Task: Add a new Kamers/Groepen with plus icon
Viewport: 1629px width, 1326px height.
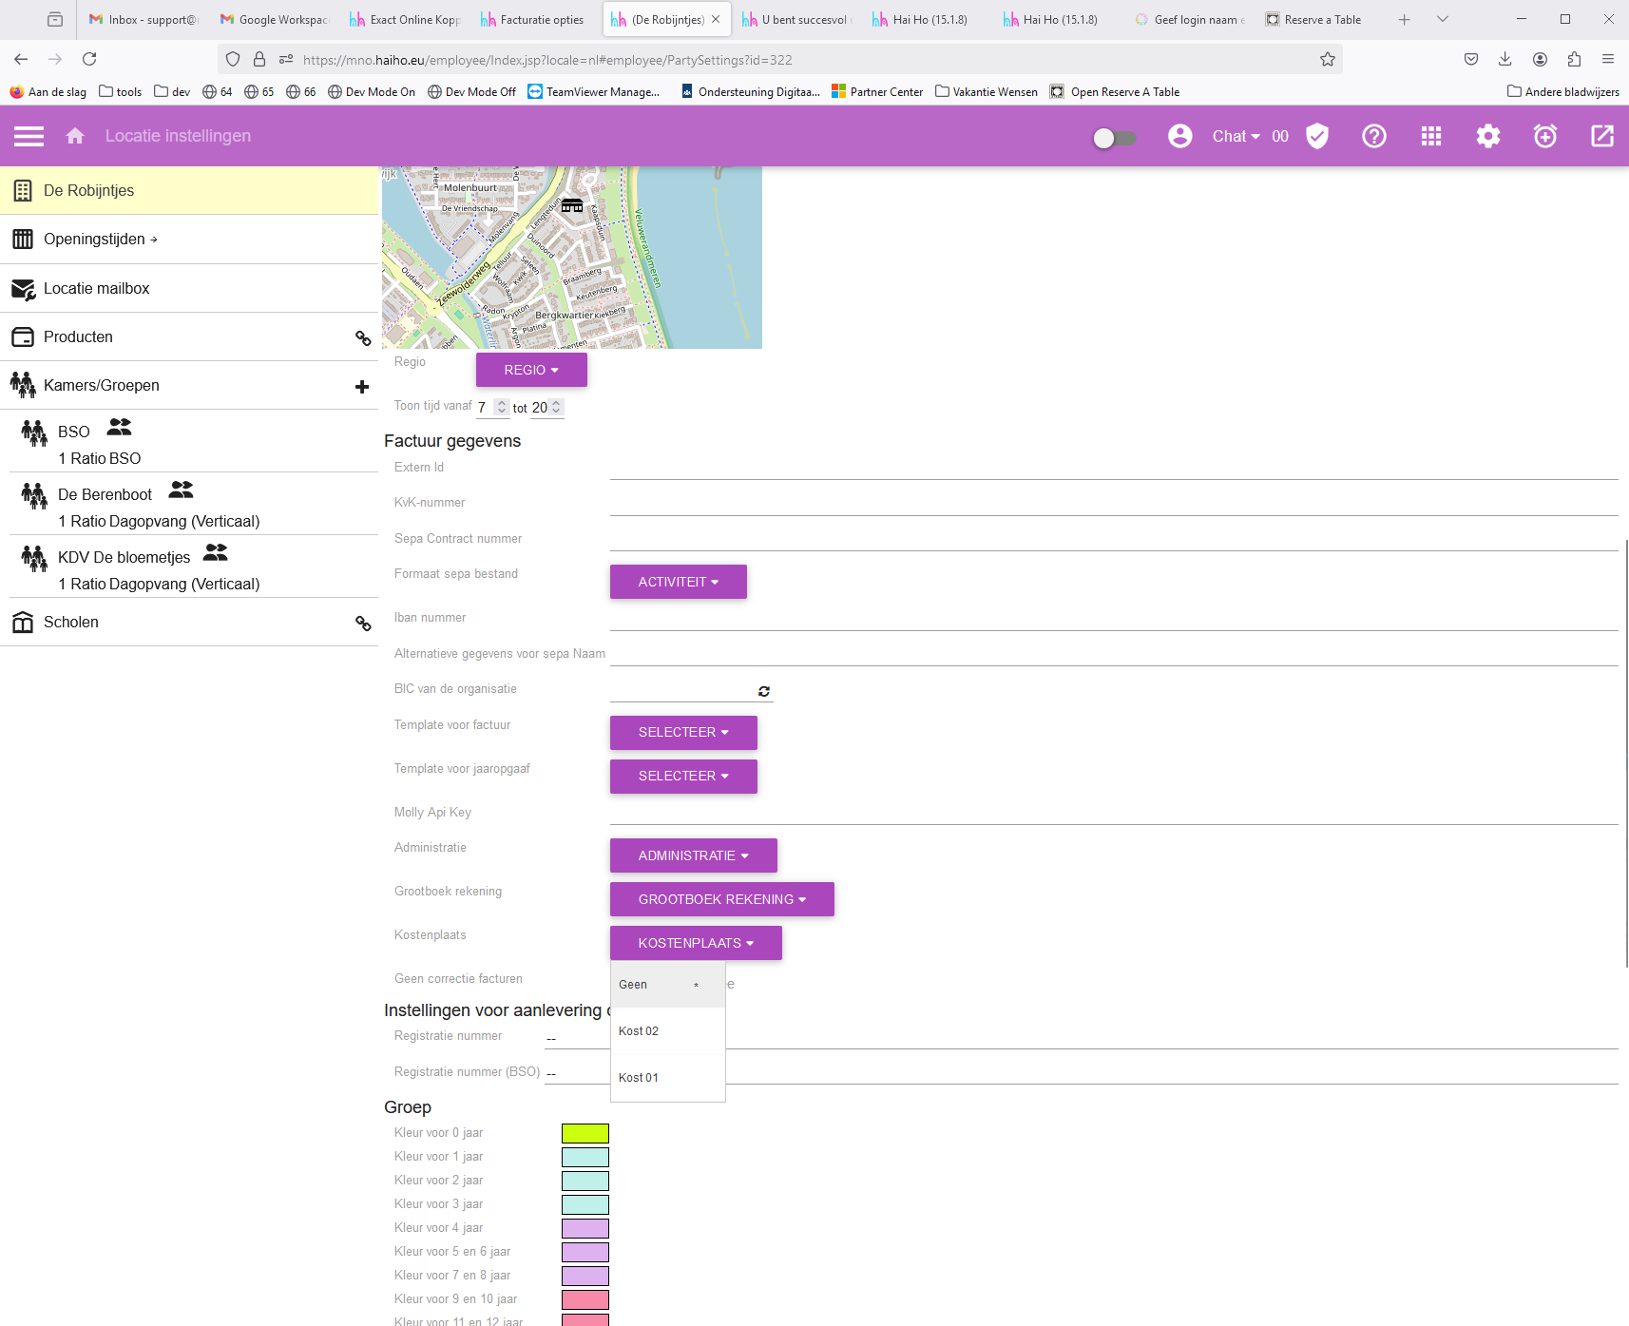Action: 362,386
